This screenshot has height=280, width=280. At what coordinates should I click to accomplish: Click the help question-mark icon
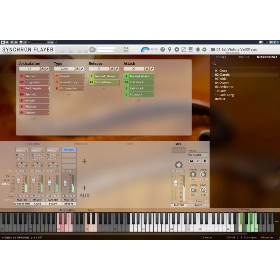click(162, 49)
